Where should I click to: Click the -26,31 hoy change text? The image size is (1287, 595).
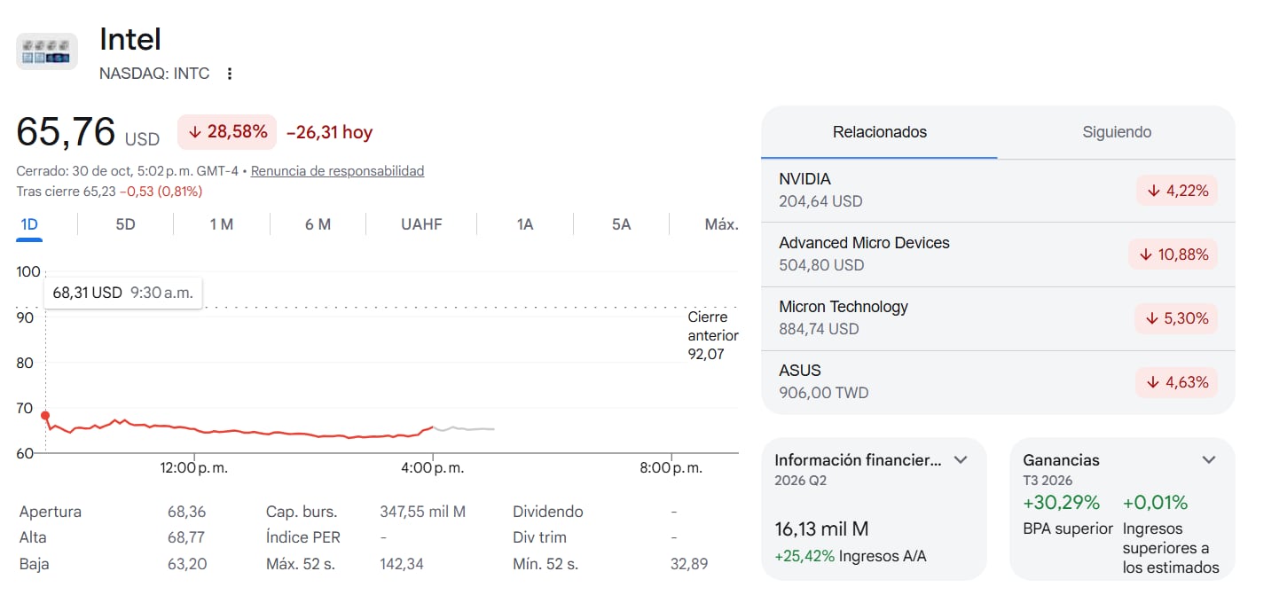click(x=329, y=132)
